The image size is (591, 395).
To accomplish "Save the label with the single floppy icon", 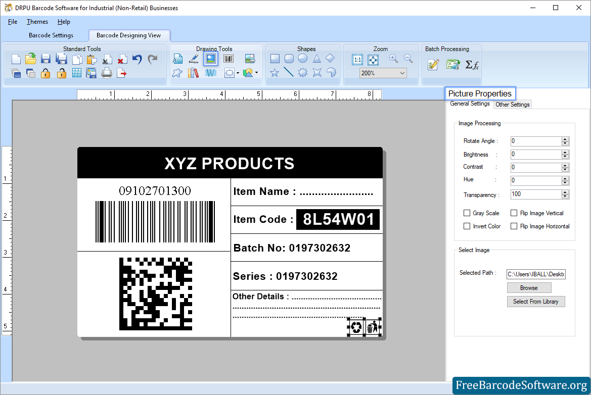I will (46, 59).
